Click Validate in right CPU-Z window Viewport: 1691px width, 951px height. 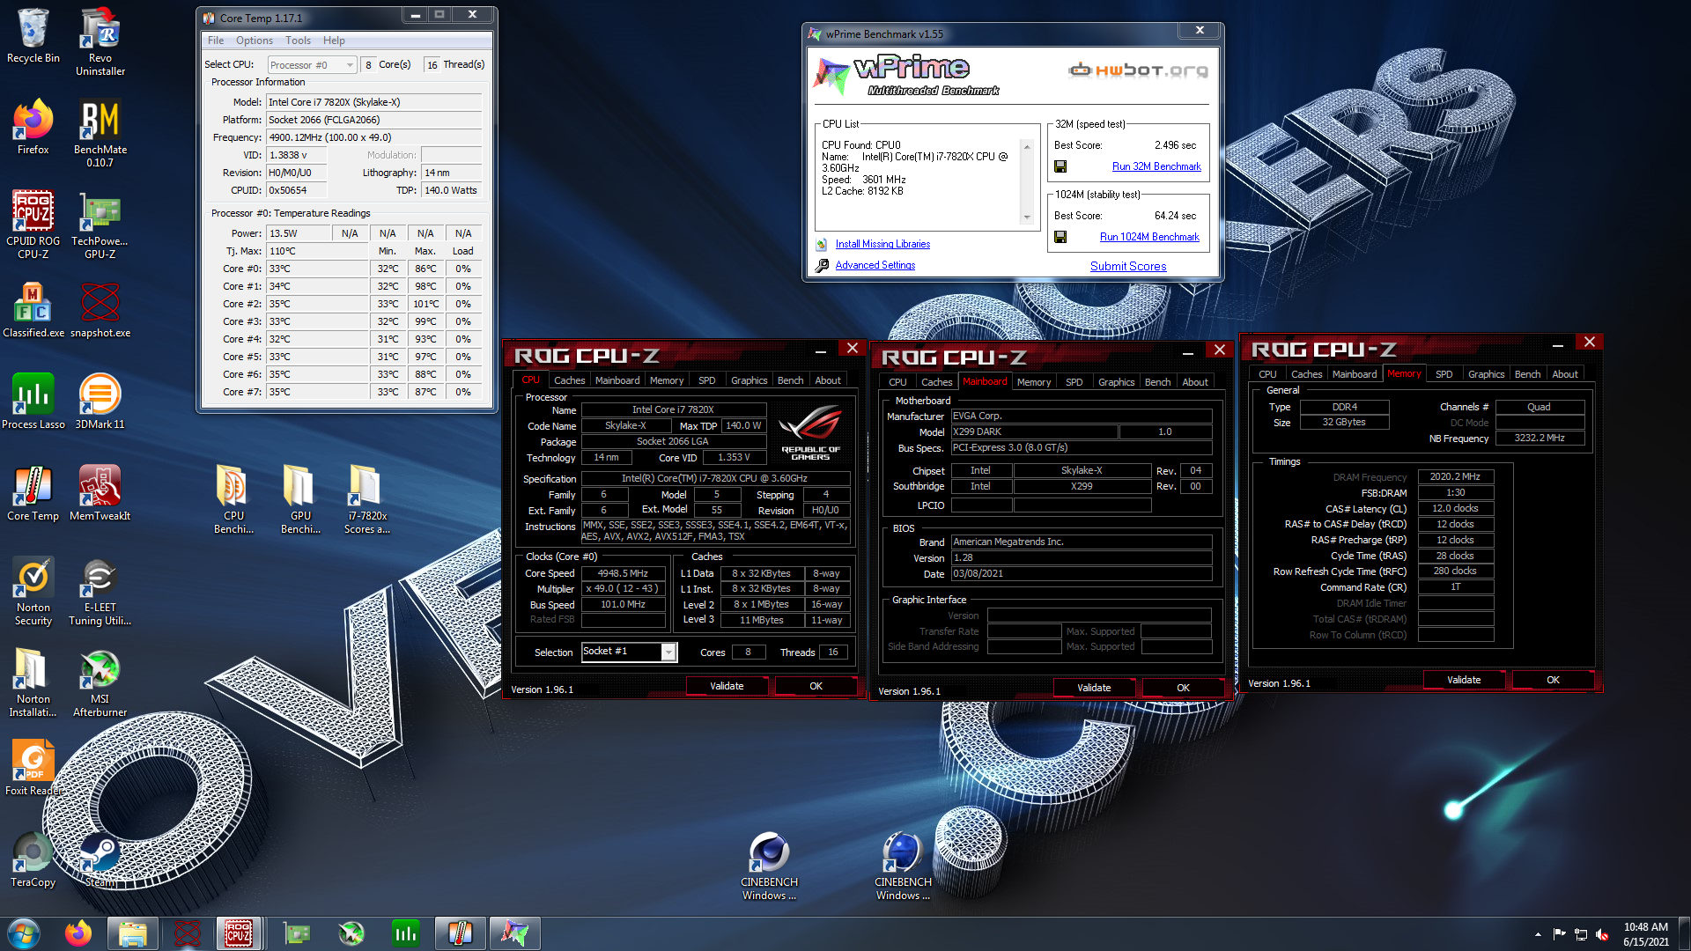[x=1464, y=680]
